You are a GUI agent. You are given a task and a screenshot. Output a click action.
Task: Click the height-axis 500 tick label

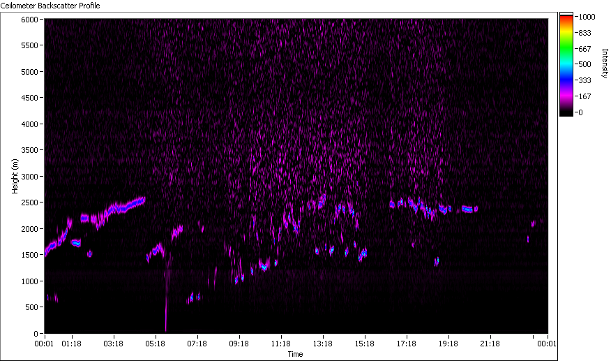click(31, 307)
